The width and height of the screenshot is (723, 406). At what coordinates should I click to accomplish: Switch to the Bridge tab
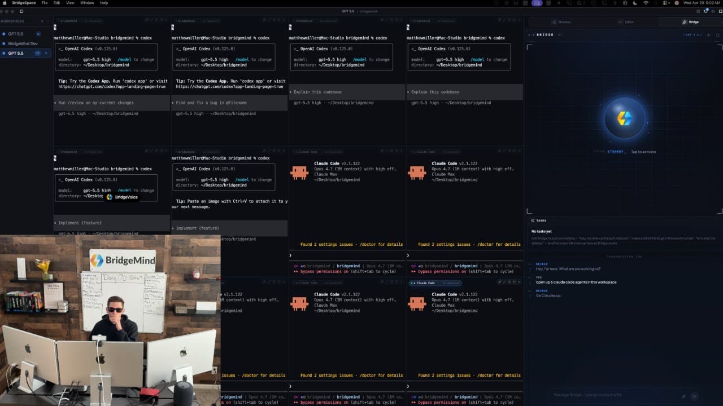tap(691, 22)
